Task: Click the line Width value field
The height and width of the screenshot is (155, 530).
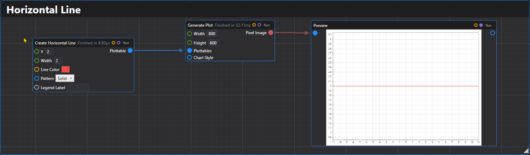Action: (58, 61)
